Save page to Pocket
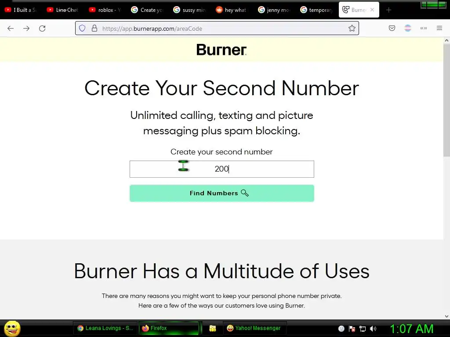The image size is (450, 337). pos(392,28)
